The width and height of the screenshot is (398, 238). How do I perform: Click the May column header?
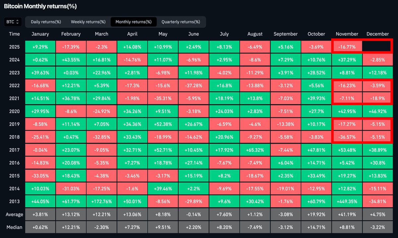click(x=163, y=34)
